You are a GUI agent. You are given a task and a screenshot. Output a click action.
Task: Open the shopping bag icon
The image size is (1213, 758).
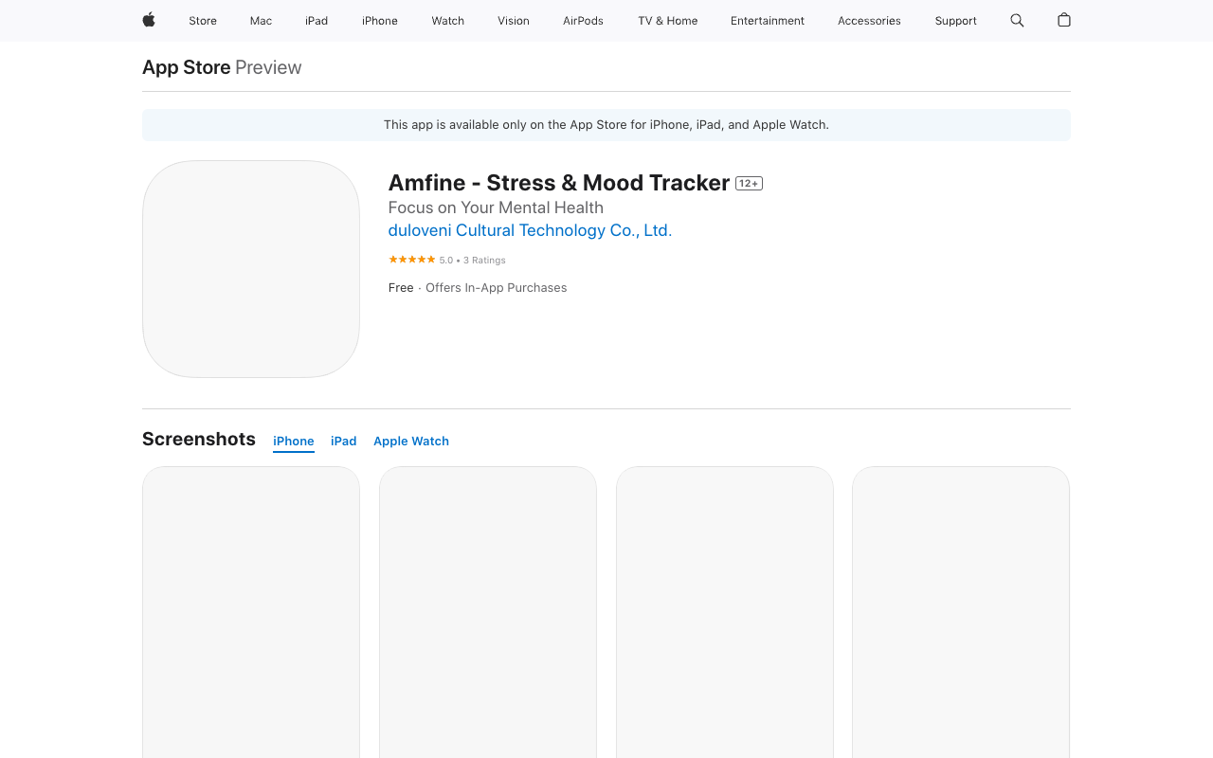pos(1064,20)
